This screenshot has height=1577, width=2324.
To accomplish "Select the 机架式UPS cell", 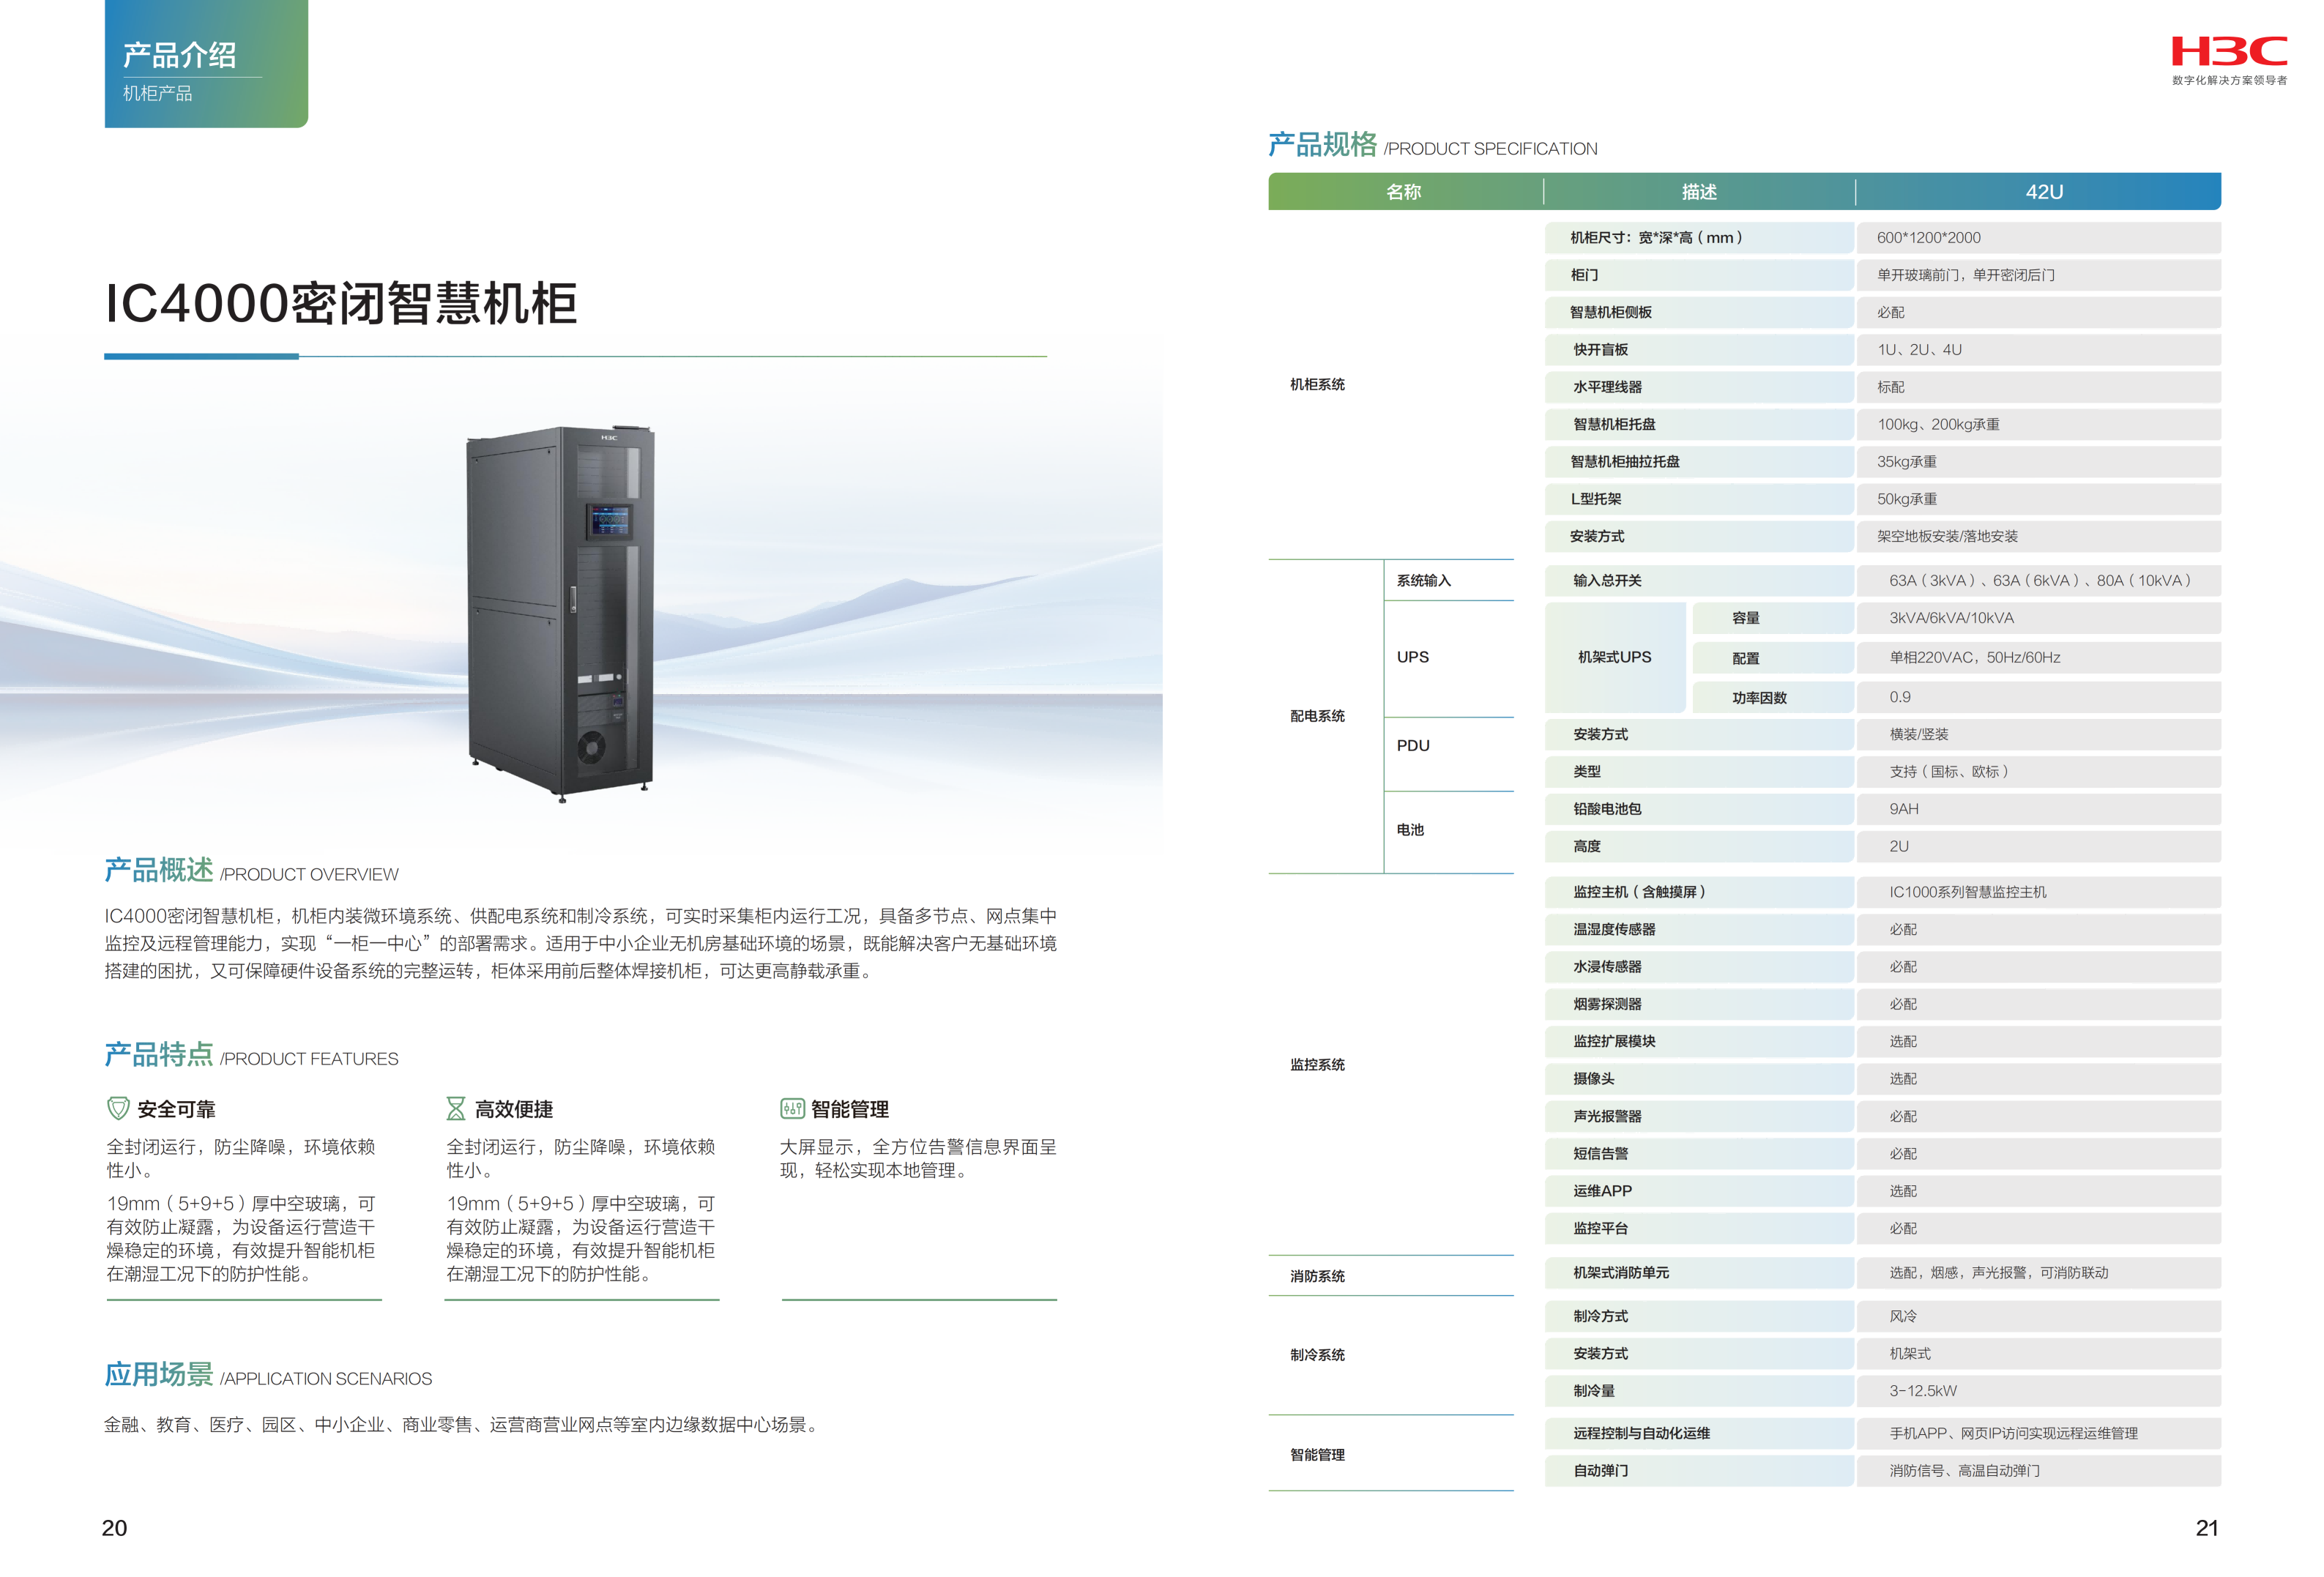I will click(x=1614, y=657).
